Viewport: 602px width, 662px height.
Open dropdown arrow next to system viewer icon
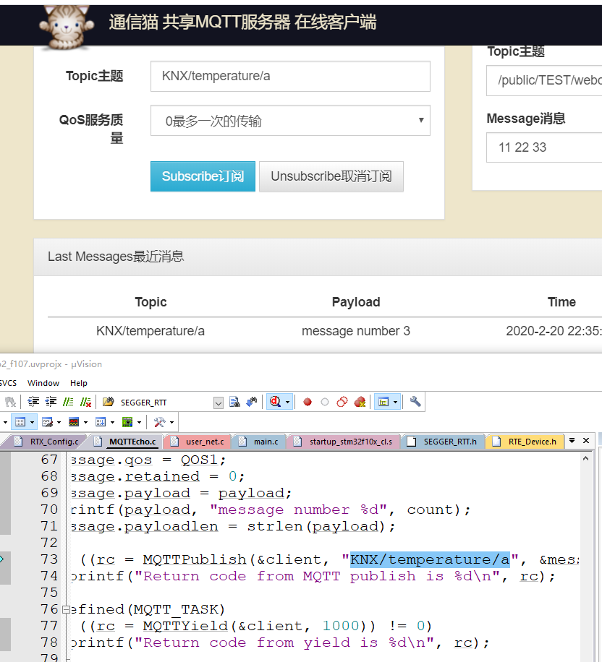coord(139,422)
